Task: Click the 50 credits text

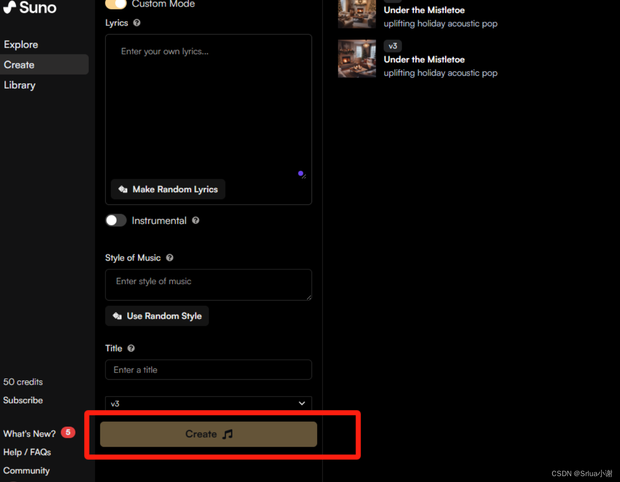Action: coord(23,382)
